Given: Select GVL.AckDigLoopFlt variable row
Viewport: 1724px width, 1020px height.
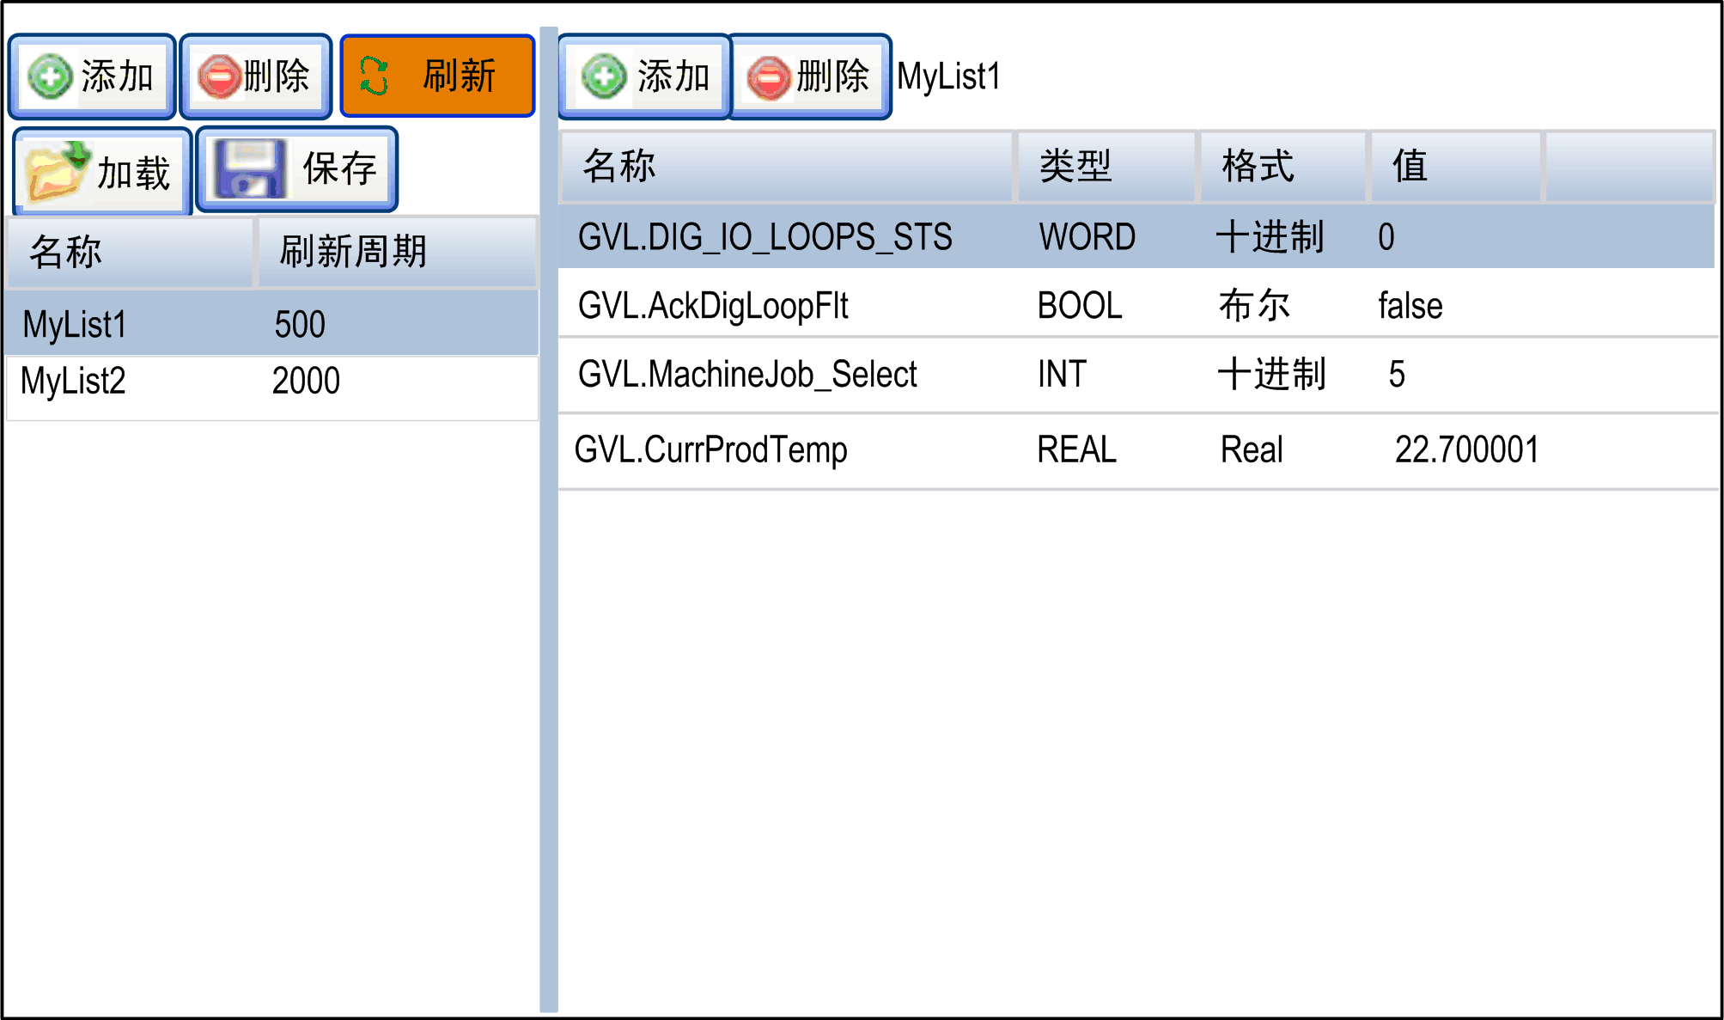Looking at the screenshot, I should click(x=713, y=306).
